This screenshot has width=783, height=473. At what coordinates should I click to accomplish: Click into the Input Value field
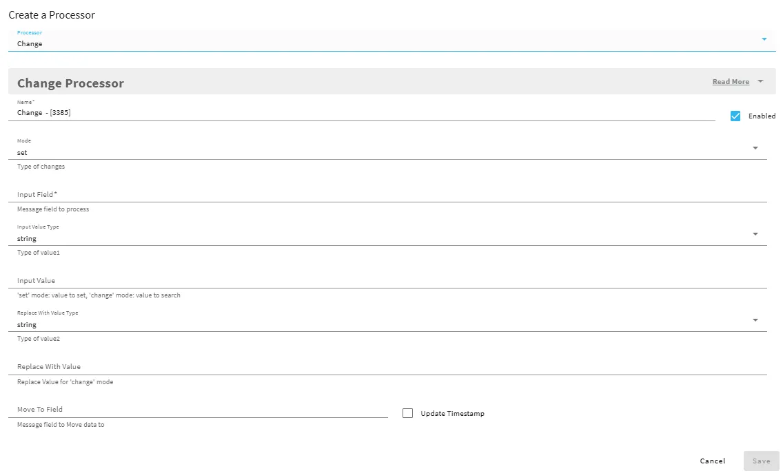387,280
